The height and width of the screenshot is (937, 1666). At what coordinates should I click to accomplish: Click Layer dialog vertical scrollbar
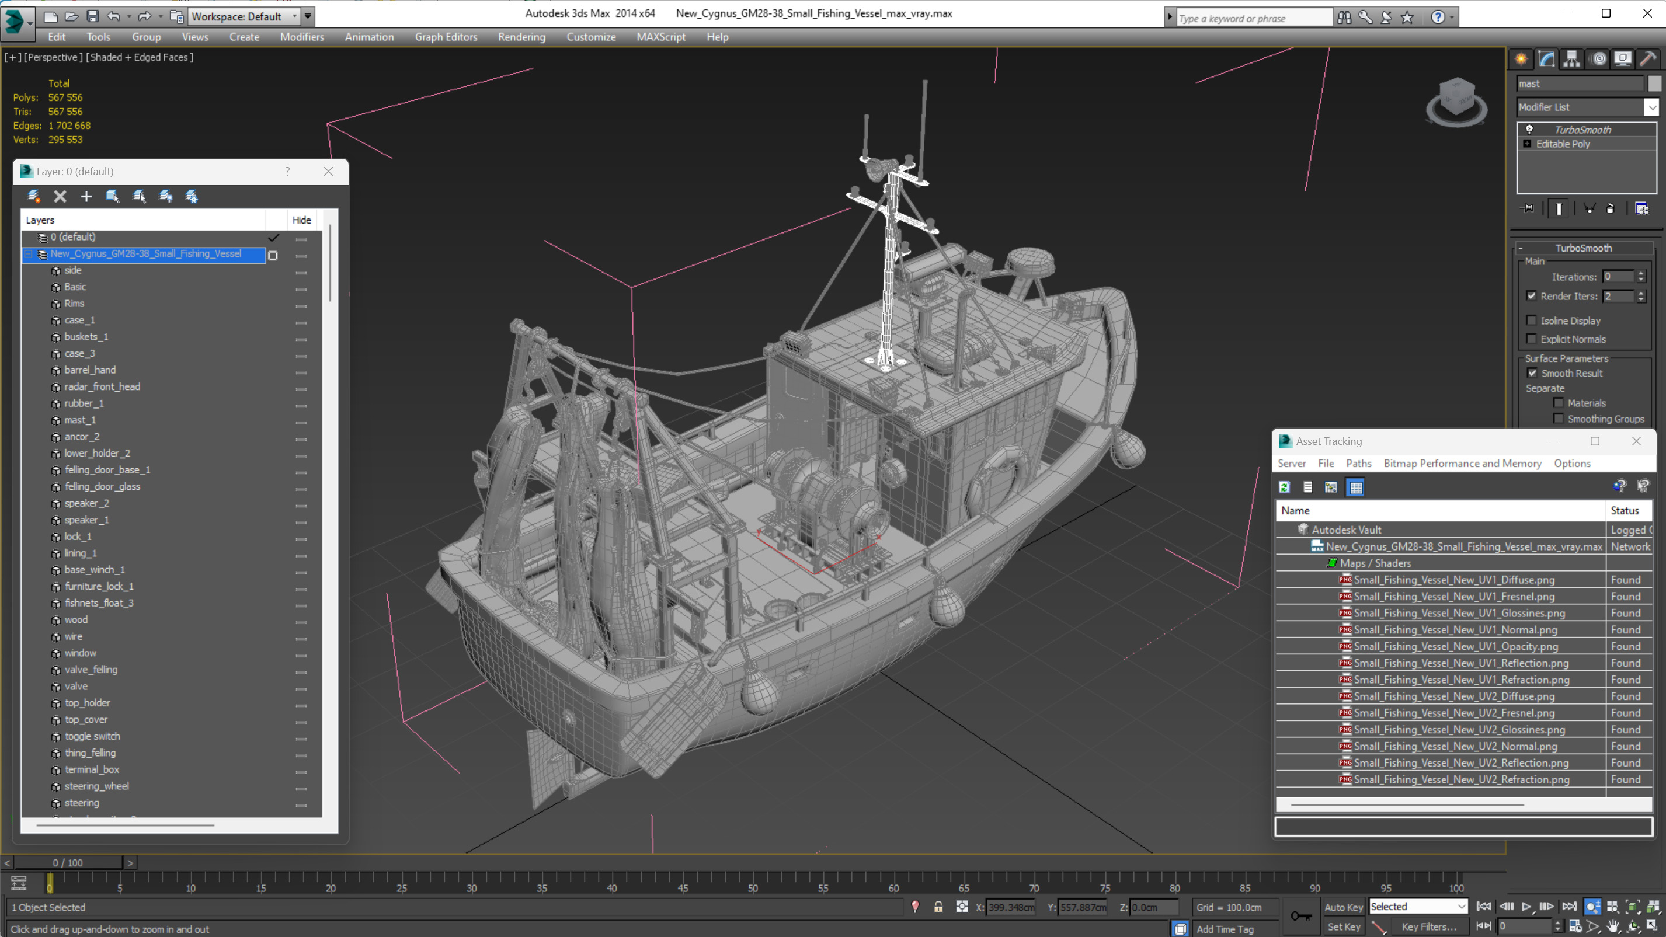[x=330, y=263]
